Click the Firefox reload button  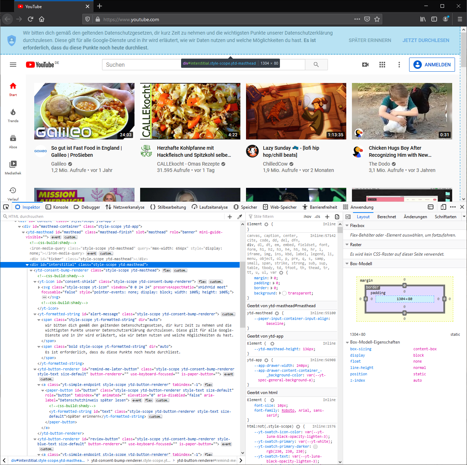click(30, 19)
